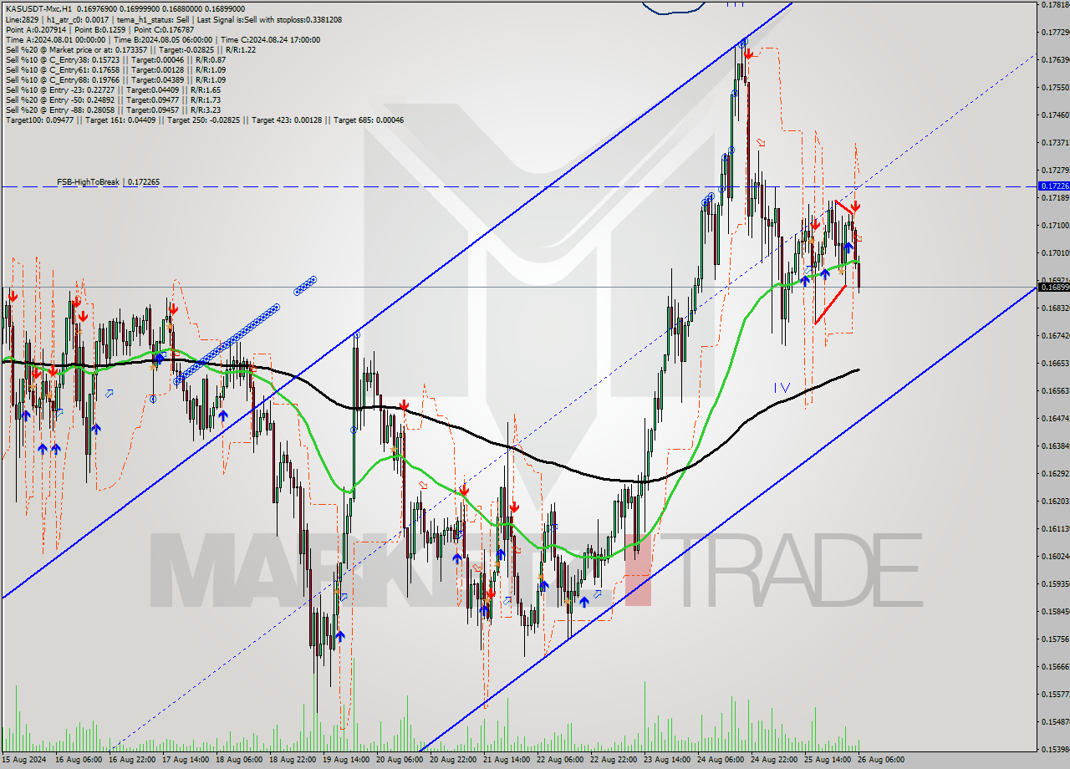Click the 0.16113 price axis label
Screen dimensions: 1070x769
coord(1056,529)
